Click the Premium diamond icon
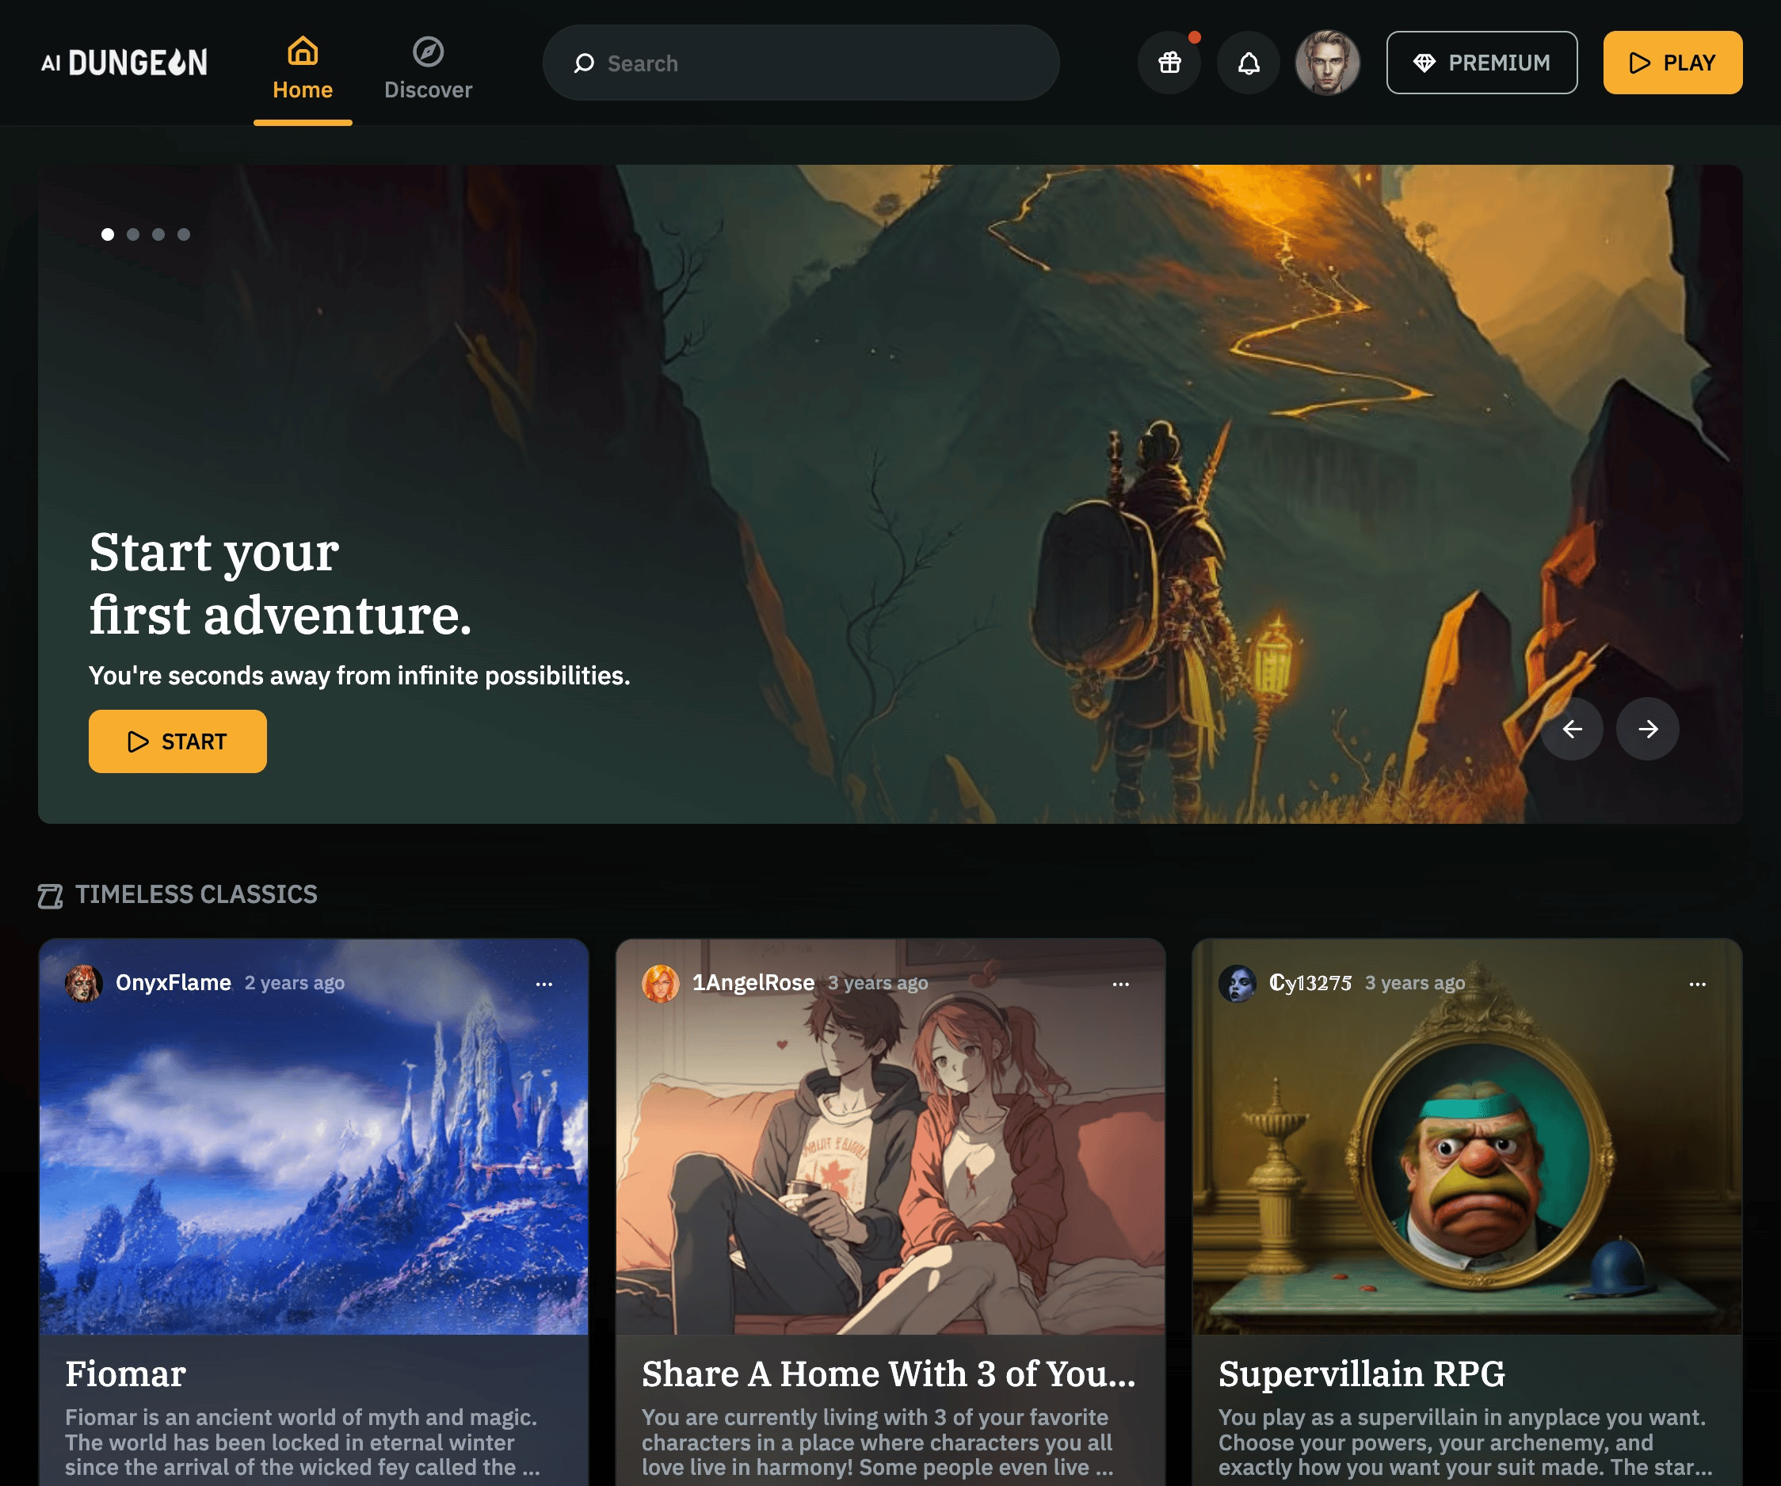The width and height of the screenshot is (1781, 1486). 1423,62
